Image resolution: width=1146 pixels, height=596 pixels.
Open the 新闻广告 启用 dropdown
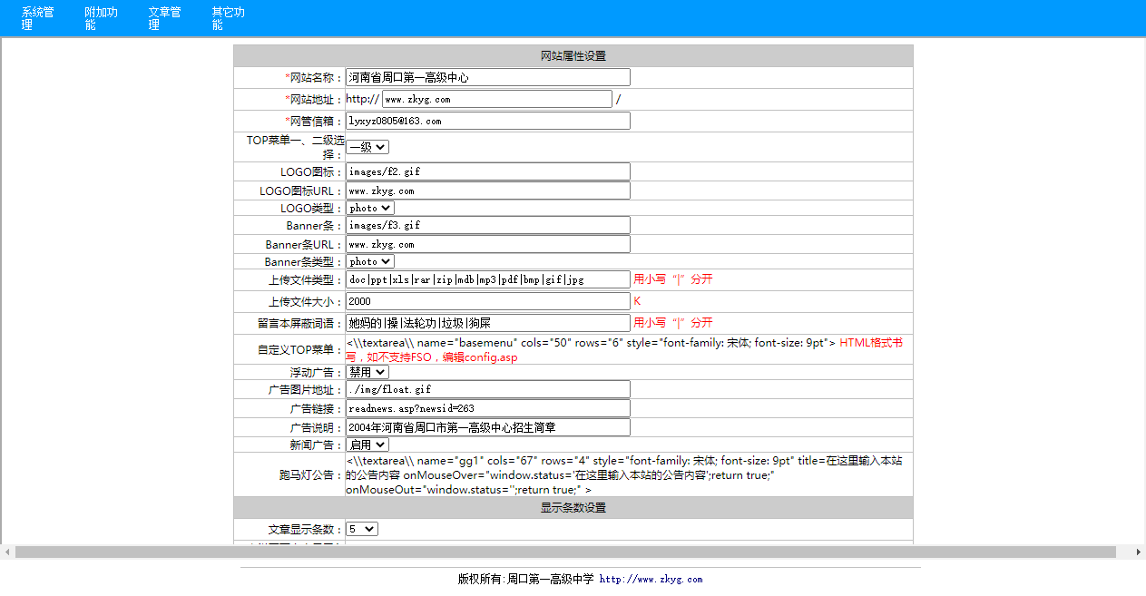[367, 445]
